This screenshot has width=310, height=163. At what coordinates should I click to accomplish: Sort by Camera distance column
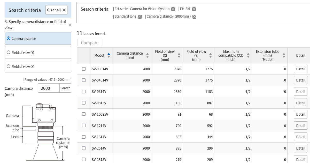148,55
